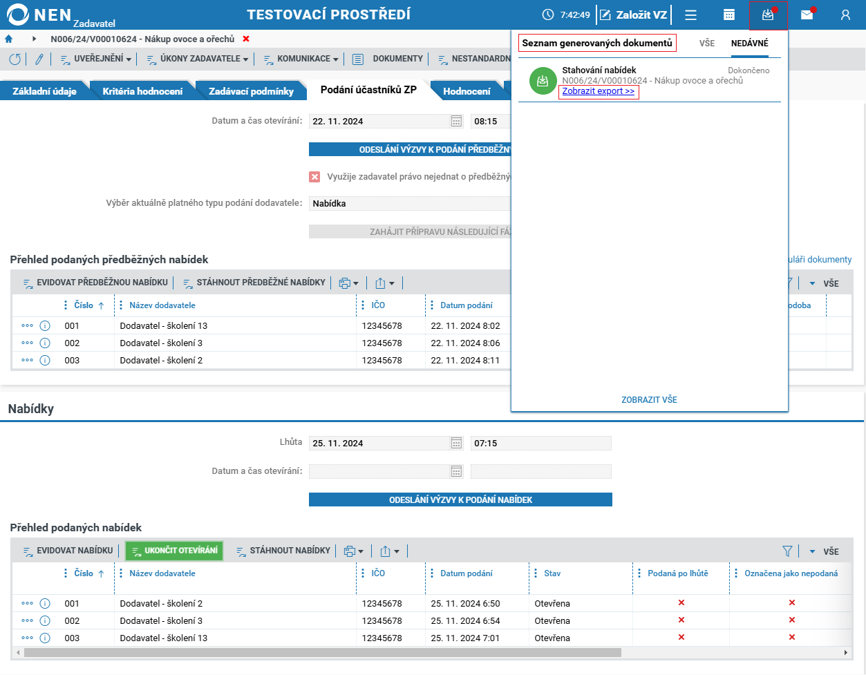Expand the KOMUNIKACE dropdown menu
This screenshot has width=866, height=675.
301,59
